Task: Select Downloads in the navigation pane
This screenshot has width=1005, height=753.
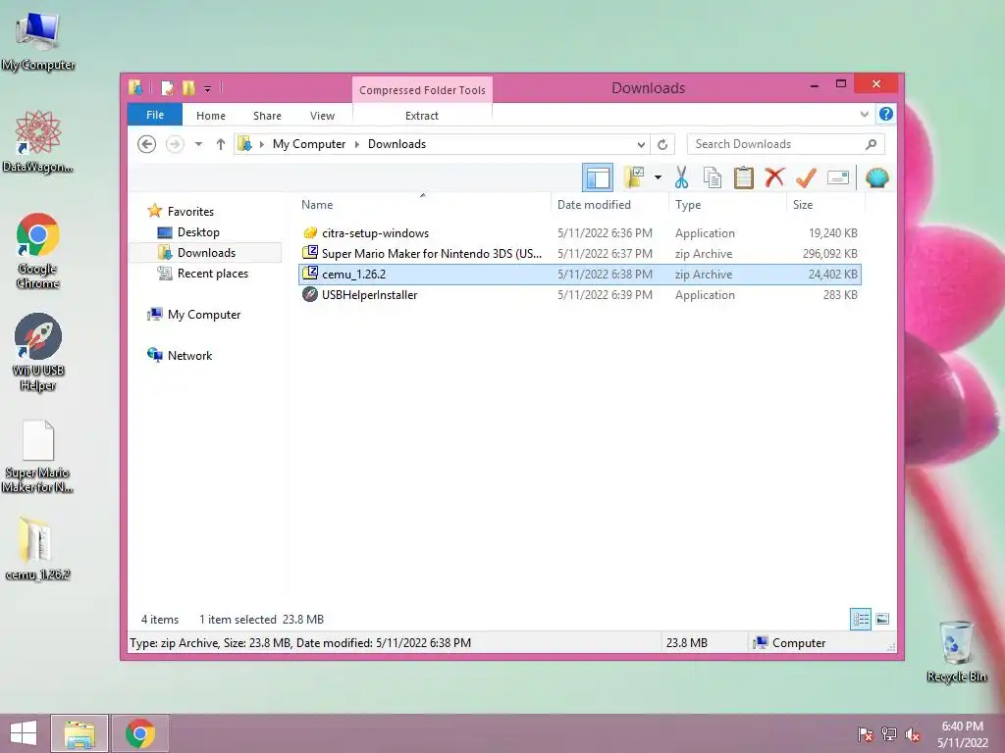Action: pos(205,252)
